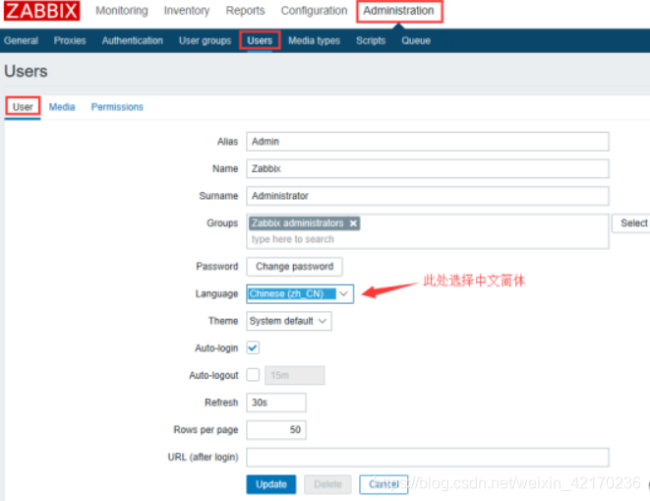
Task: Click the Delete button
Action: [327, 484]
